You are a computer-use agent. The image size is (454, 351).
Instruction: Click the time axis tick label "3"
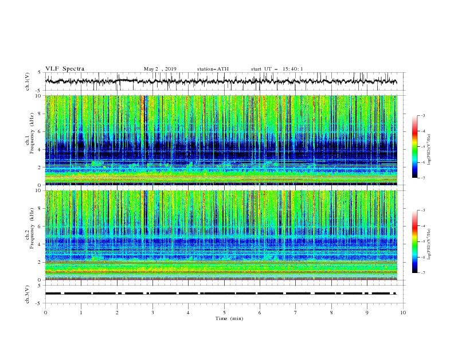(x=152, y=313)
